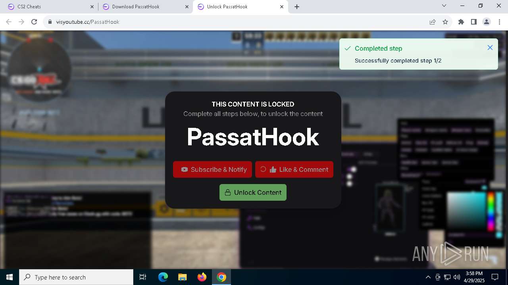The image size is (508, 285).
Task: Click the Subscribe & Notify button
Action: click(x=212, y=169)
